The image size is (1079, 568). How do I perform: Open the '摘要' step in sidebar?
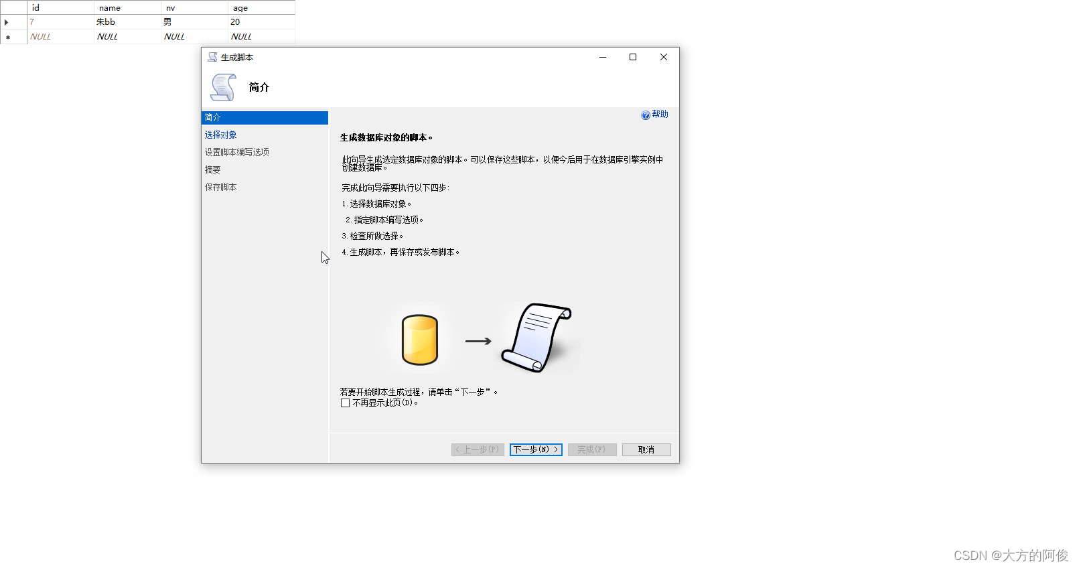click(213, 170)
